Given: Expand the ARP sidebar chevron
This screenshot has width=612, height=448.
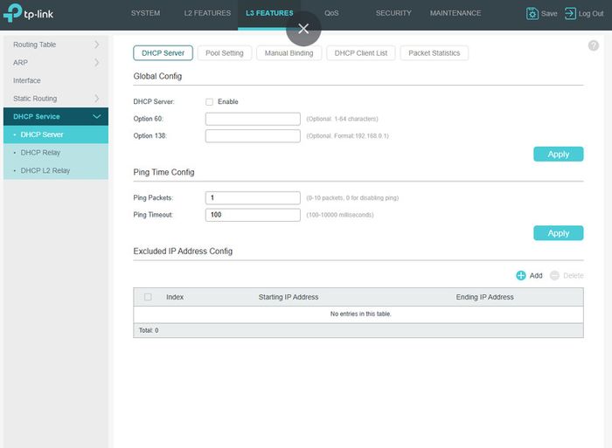Looking at the screenshot, I should (x=96, y=62).
